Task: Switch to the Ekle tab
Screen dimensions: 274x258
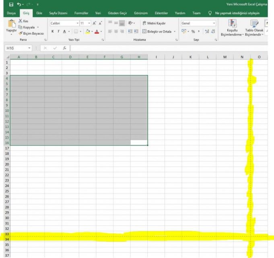Action: pyautogui.click(x=39, y=13)
